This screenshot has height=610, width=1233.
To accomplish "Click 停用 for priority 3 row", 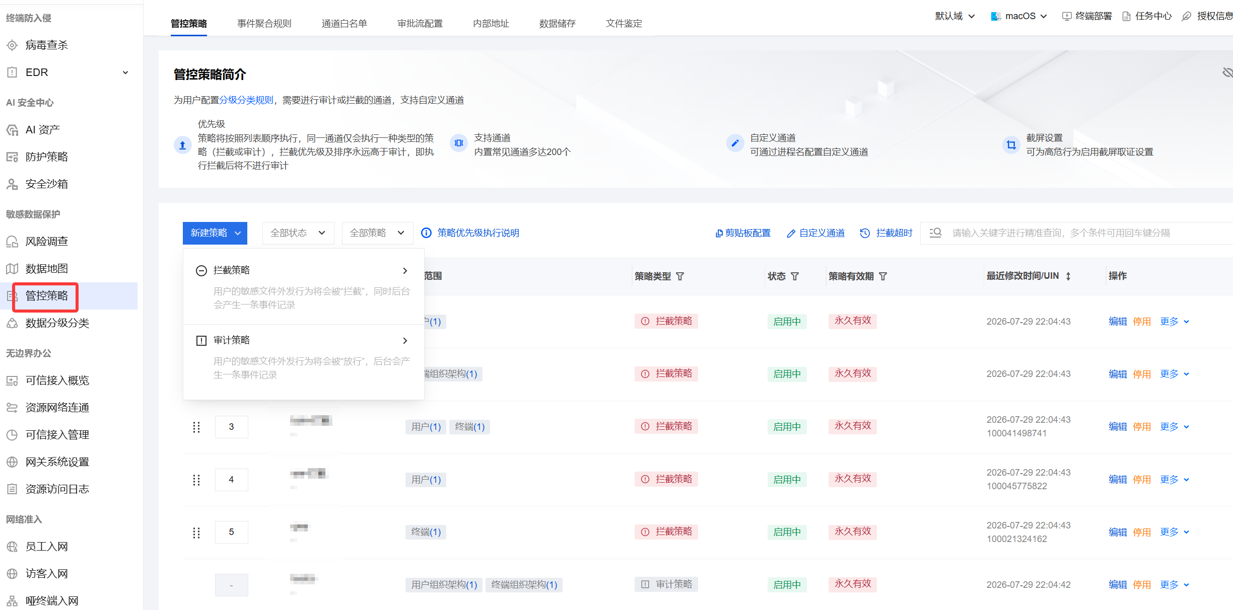I will point(1142,427).
